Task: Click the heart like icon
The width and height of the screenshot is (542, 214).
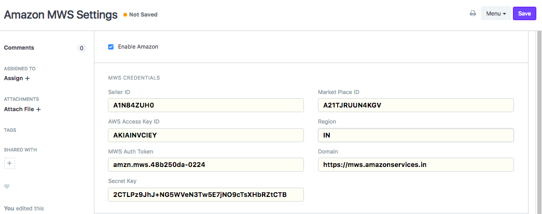Action: coord(7,187)
